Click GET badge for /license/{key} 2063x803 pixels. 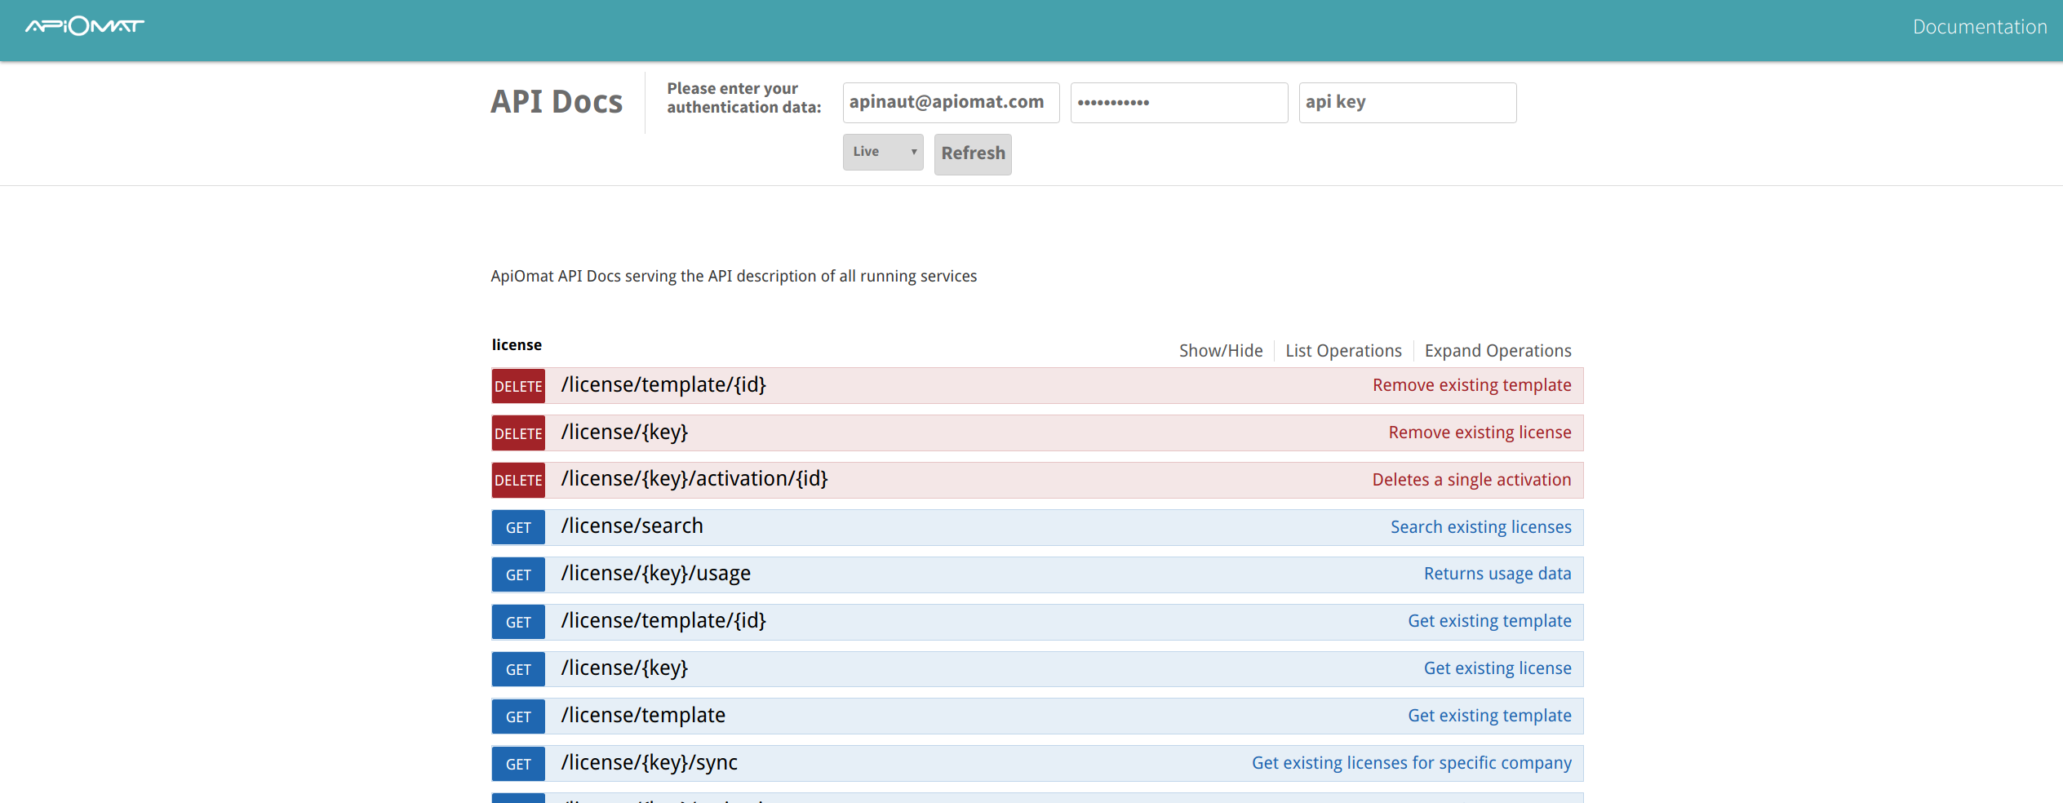click(518, 670)
